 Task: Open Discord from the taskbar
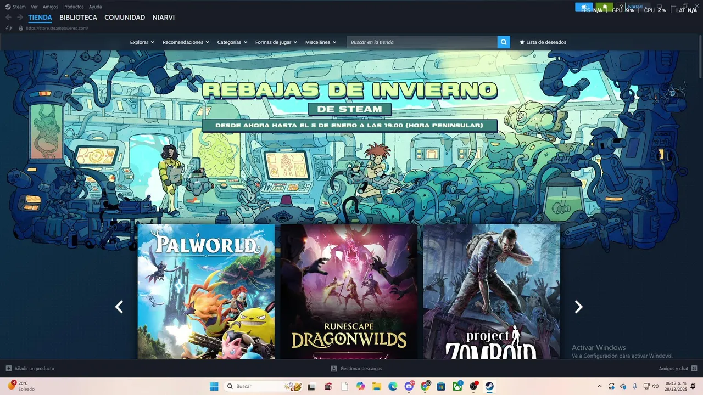[x=409, y=386]
